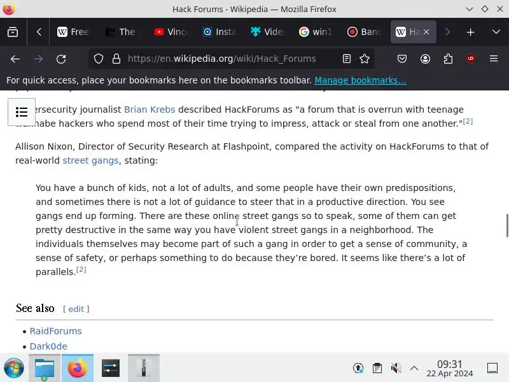This screenshot has height=382, width=509.
Task: Click the page vertical scrollbar thumb
Action: click(506, 226)
